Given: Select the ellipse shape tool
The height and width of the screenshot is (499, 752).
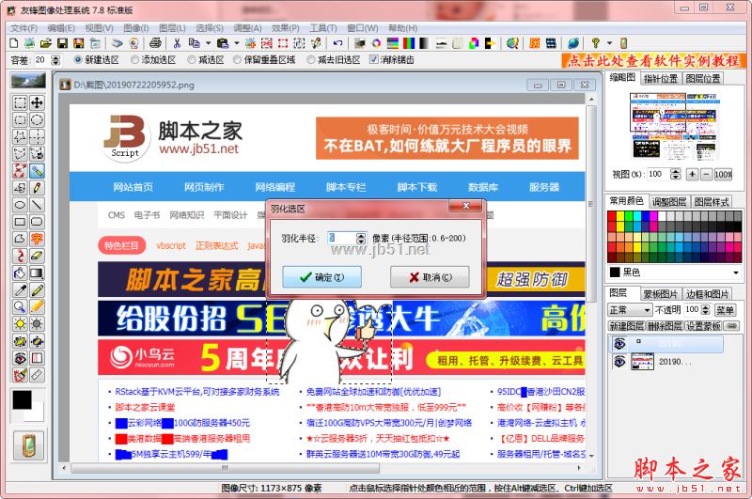Looking at the screenshot, I should pyautogui.click(x=20, y=205).
